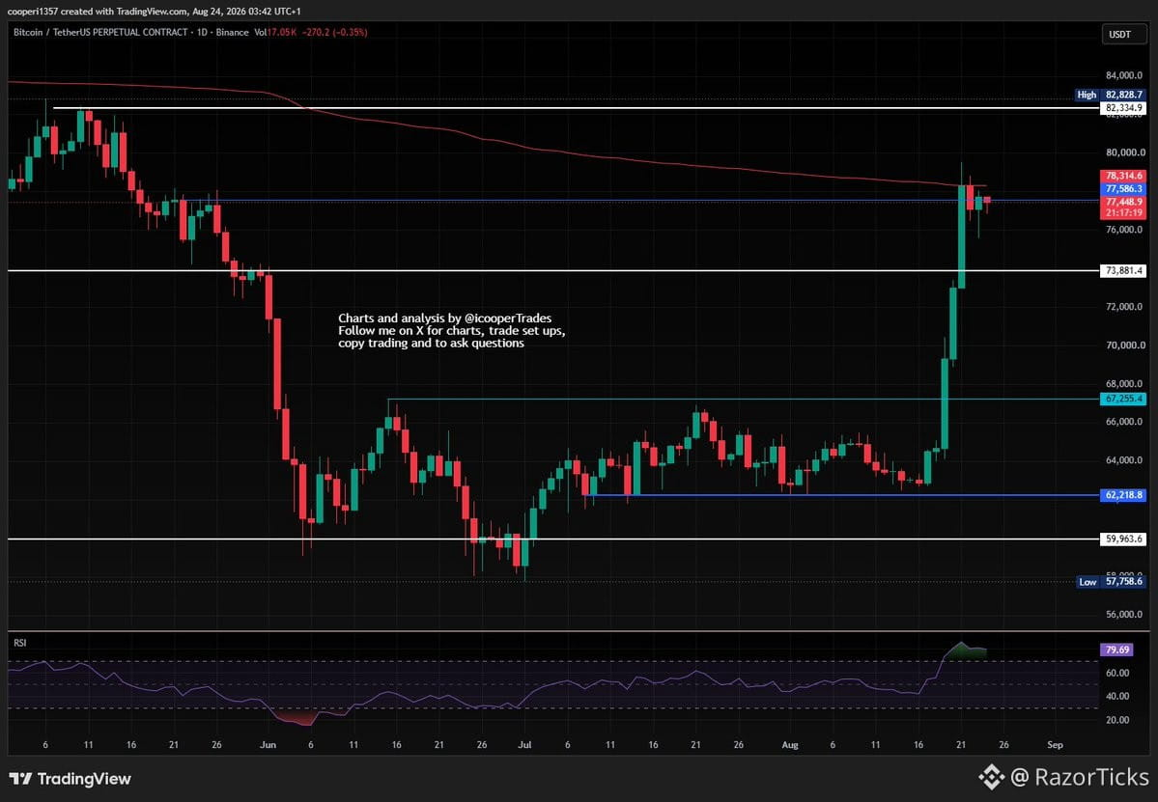
Task: Select the 82,334.9 resistance price label
Action: point(1123,108)
